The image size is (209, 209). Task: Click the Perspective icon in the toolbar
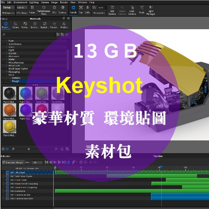click(94, 7)
